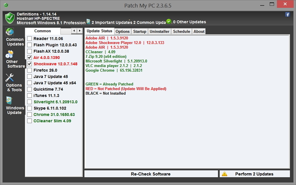Uncheck the Air 4.0.0.1390 checkbox
The width and height of the screenshot is (296, 185).
[x=30, y=57]
